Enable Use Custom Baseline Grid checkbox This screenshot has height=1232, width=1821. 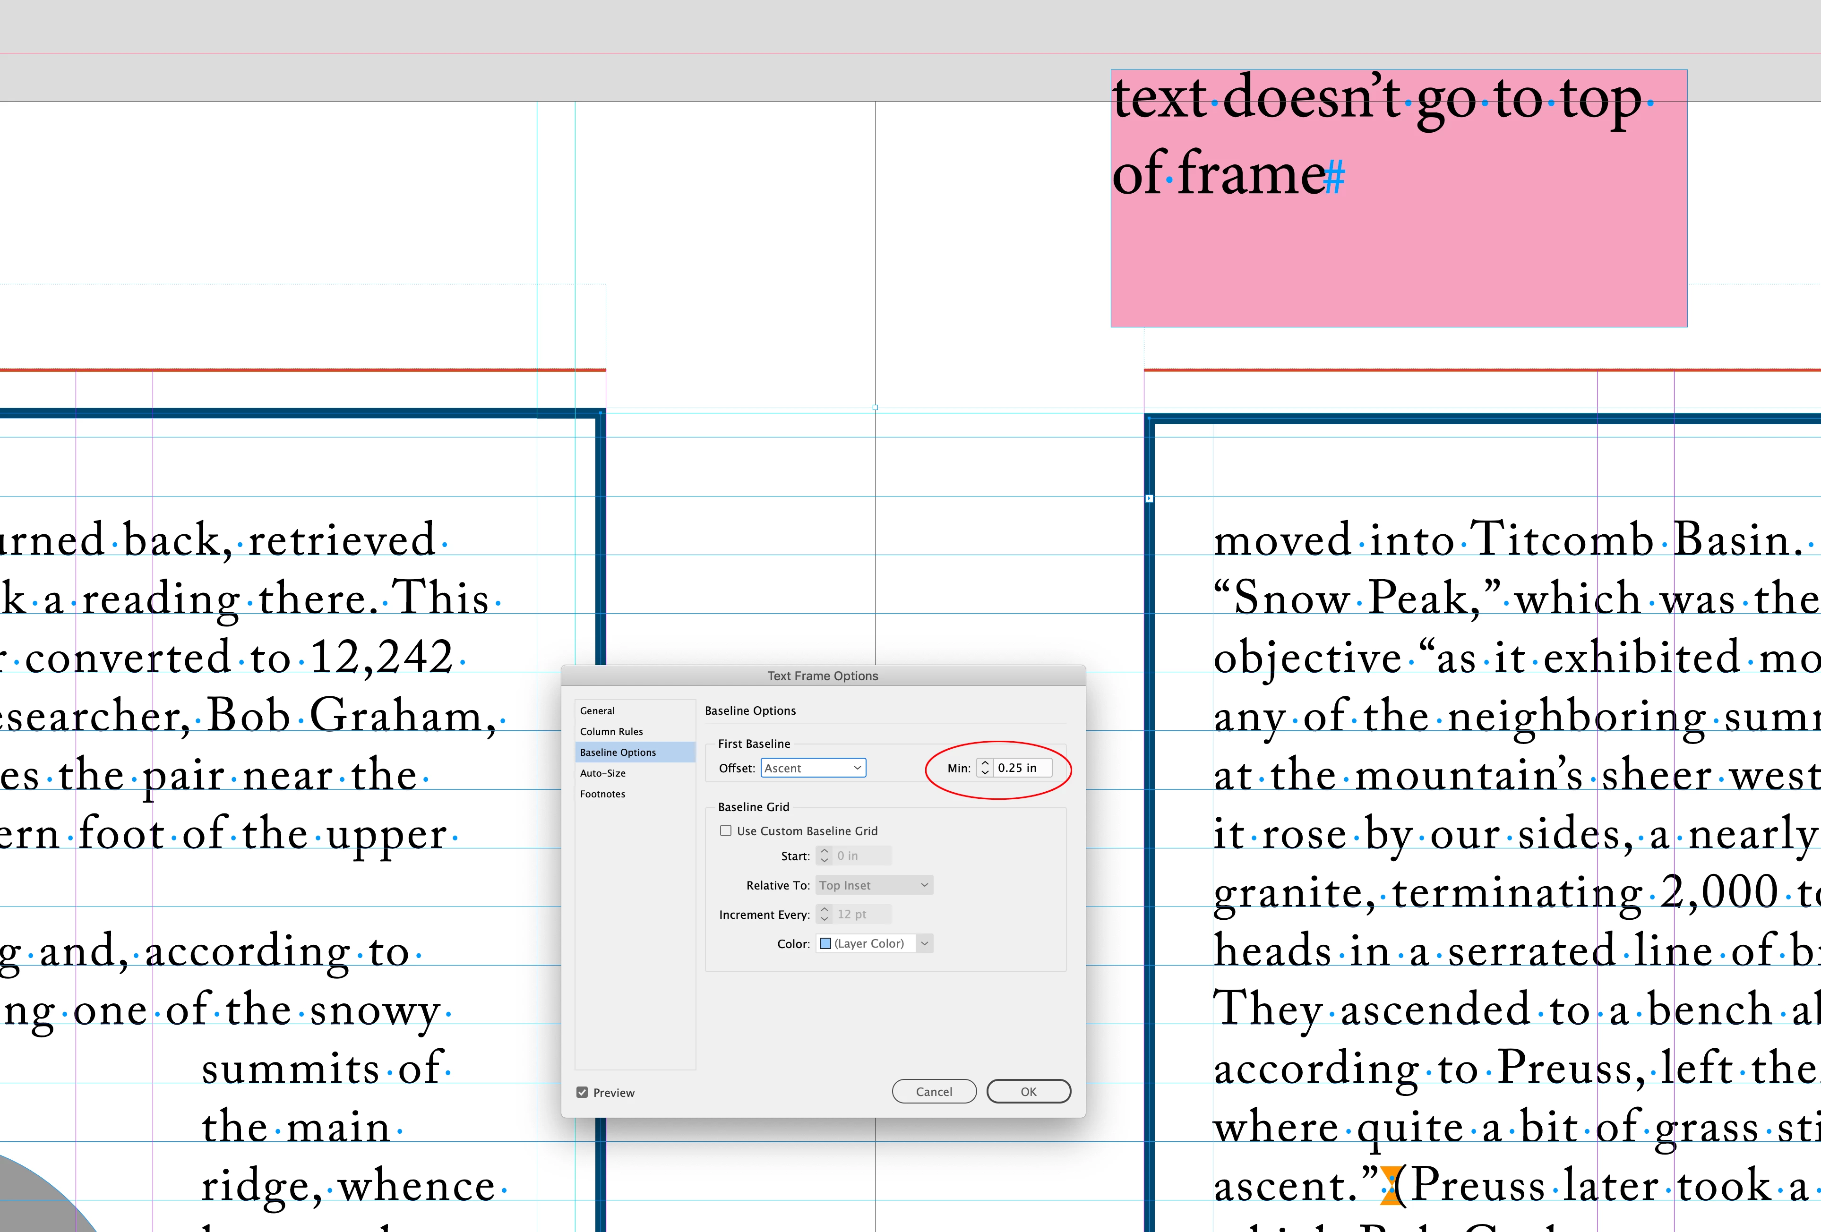(726, 831)
